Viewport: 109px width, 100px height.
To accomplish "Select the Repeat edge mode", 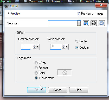I will click(x=36, y=68).
